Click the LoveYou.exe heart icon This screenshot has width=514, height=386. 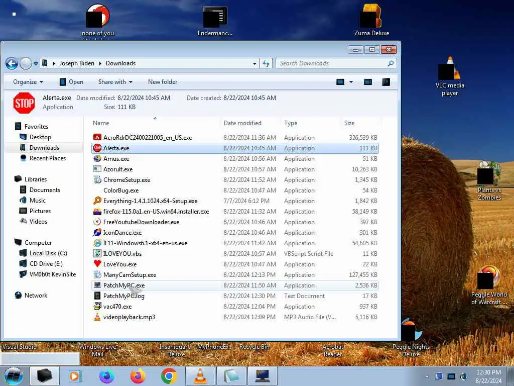[x=97, y=263]
